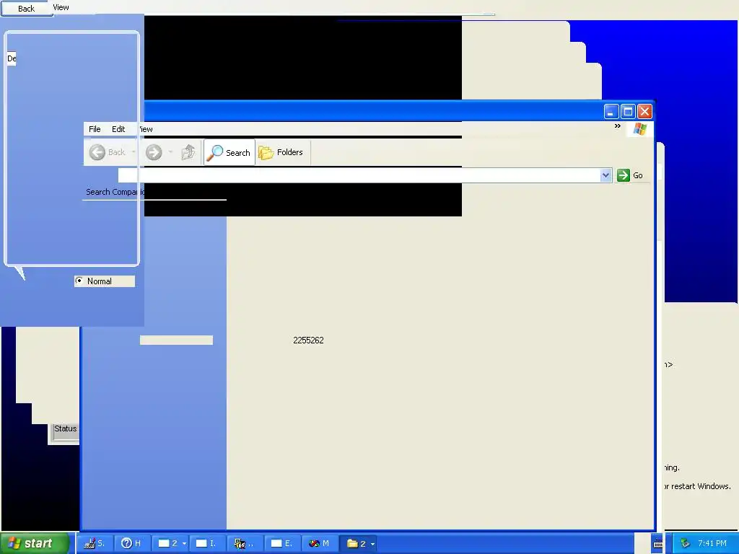Click the keyboard icon near system tray

(x=658, y=544)
